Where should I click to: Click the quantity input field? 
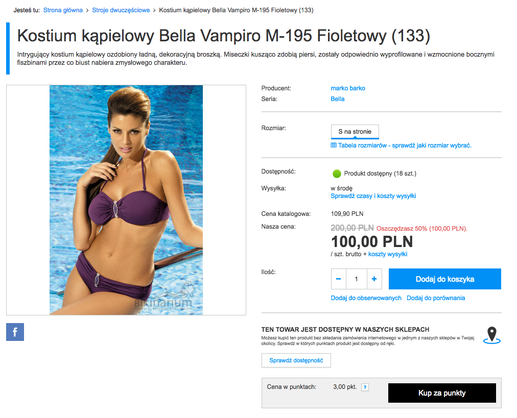pyautogui.click(x=357, y=279)
